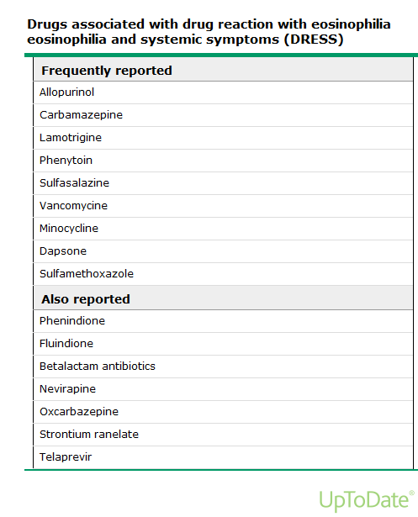Image resolution: width=418 pixels, height=517 pixels.
Task: Select the Telaprevir row
Action: pos(224,457)
